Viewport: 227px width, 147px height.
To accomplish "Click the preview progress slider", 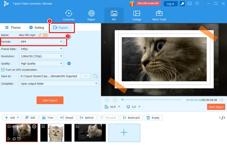I will click(x=152, y=100).
